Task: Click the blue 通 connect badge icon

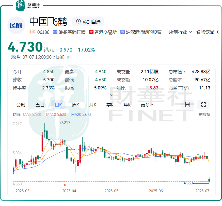Action: pos(122,32)
